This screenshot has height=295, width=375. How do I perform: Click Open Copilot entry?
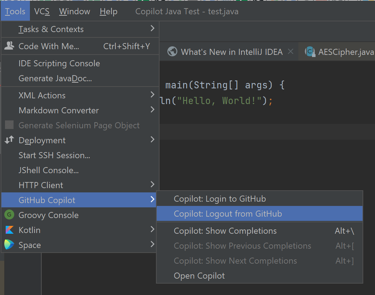click(x=260, y=276)
